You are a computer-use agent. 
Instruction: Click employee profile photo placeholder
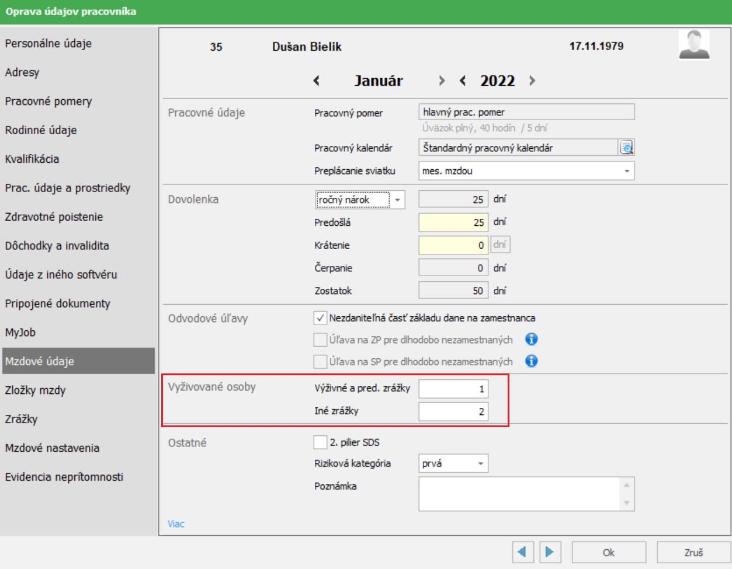point(694,45)
